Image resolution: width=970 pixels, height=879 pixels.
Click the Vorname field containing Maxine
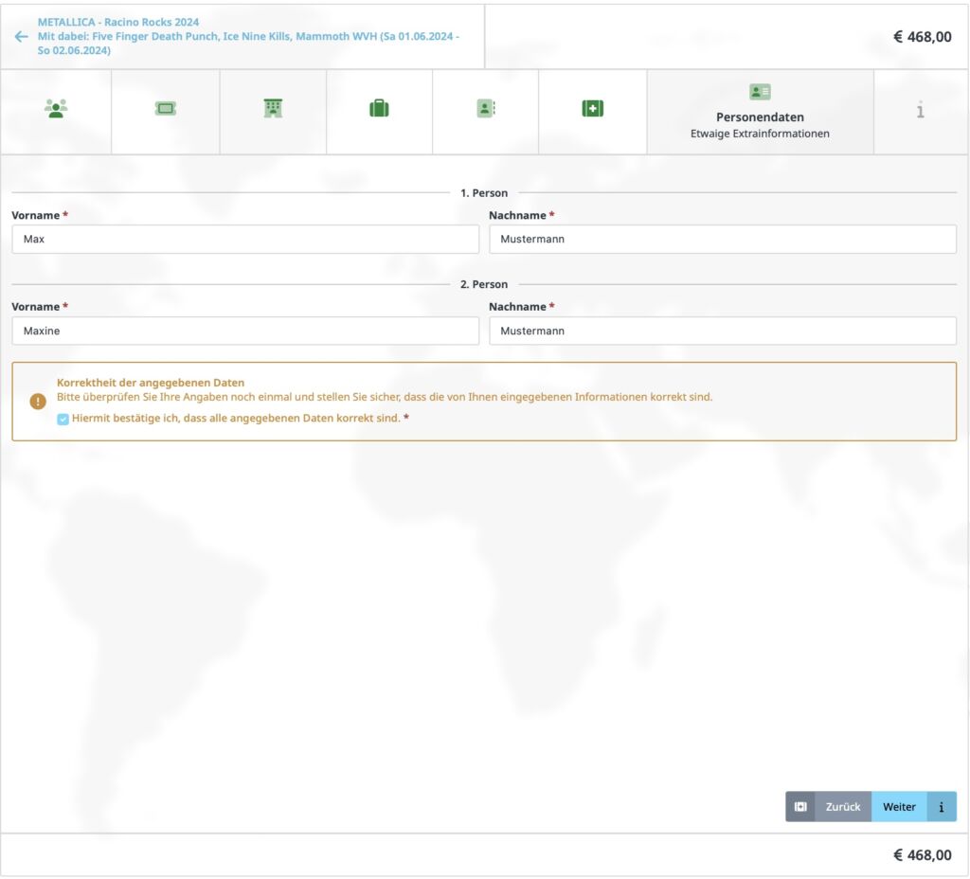245,332
